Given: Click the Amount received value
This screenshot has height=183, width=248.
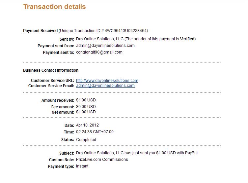Looking at the screenshot, I should 86,100.
